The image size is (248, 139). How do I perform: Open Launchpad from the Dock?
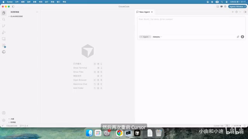[98, 133]
